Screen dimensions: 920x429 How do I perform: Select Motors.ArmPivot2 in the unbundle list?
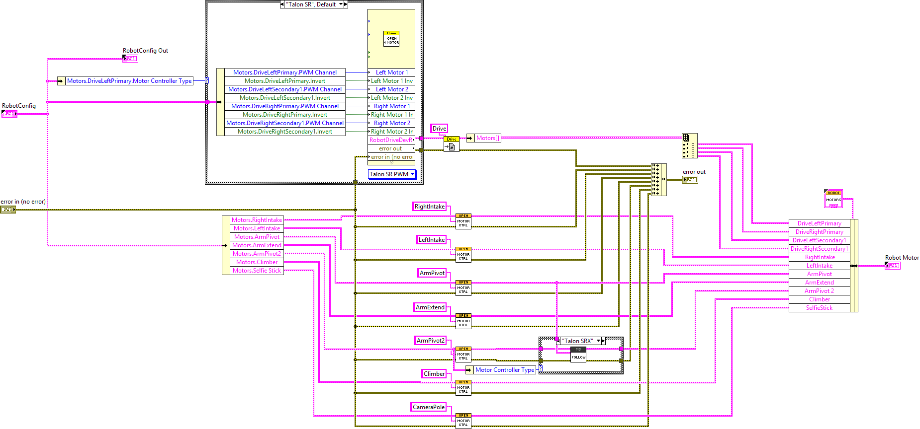click(257, 254)
